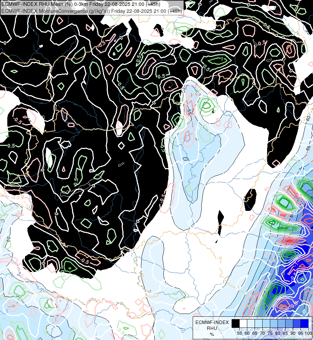Screen dimensions: 313x340
Task: Click the legend title 'ECMWF-INDEX'
Action: tap(212, 322)
